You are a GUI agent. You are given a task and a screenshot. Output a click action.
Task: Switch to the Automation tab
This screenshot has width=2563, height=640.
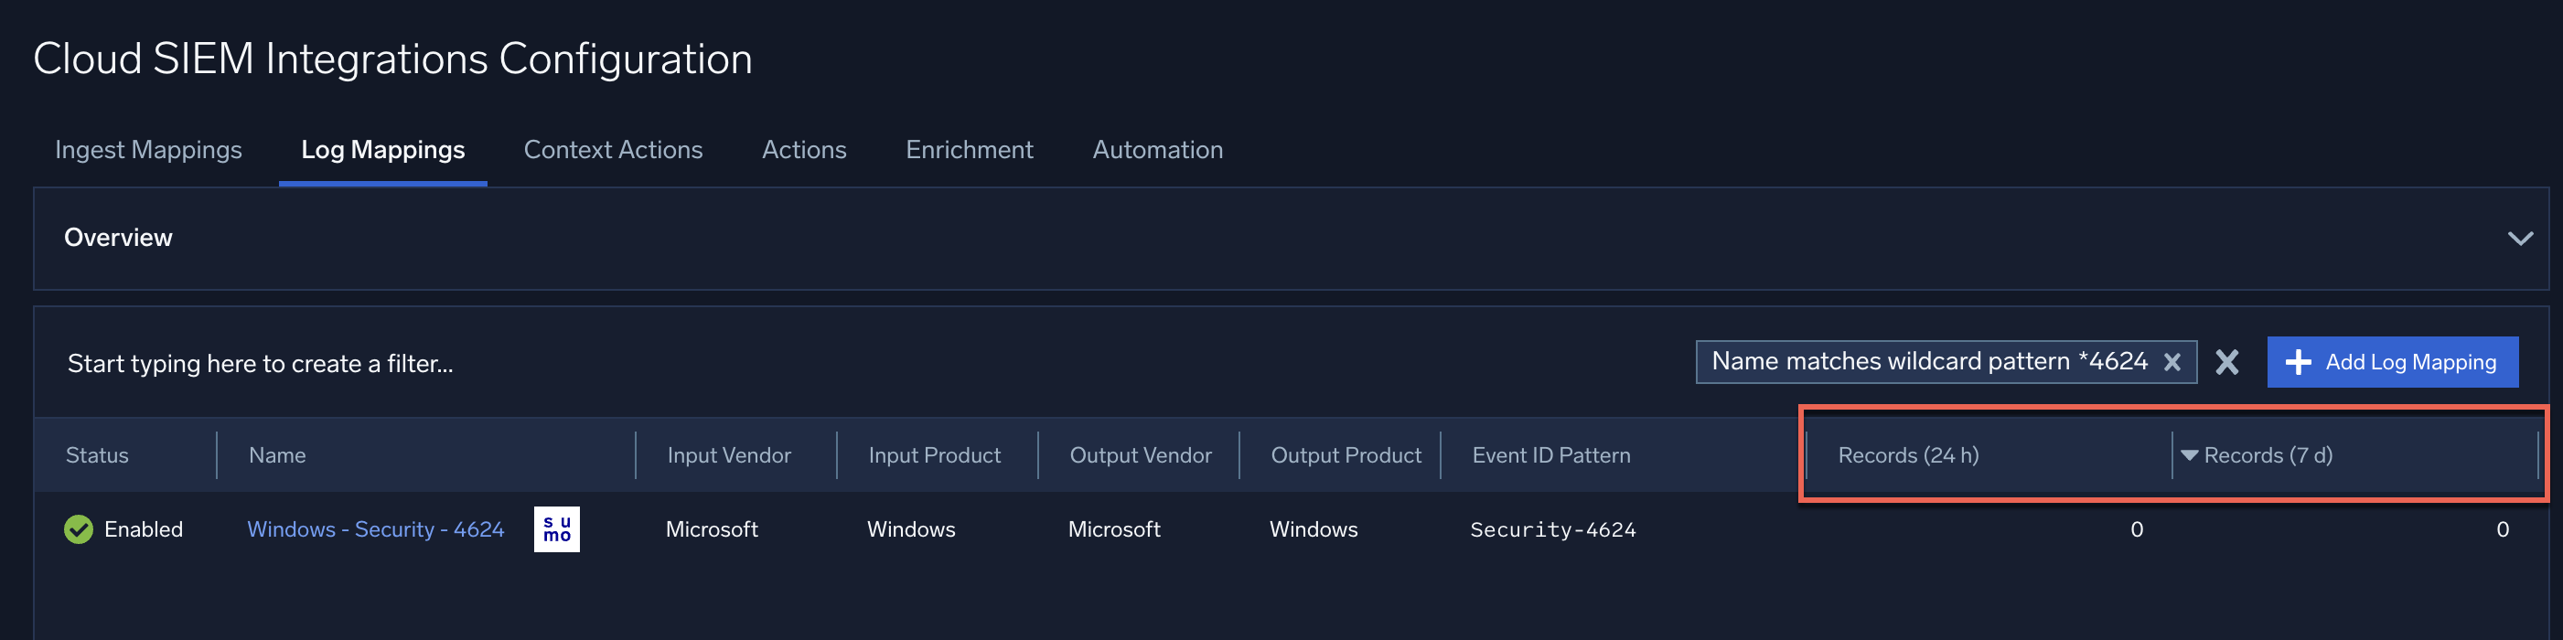(1157, 150)
